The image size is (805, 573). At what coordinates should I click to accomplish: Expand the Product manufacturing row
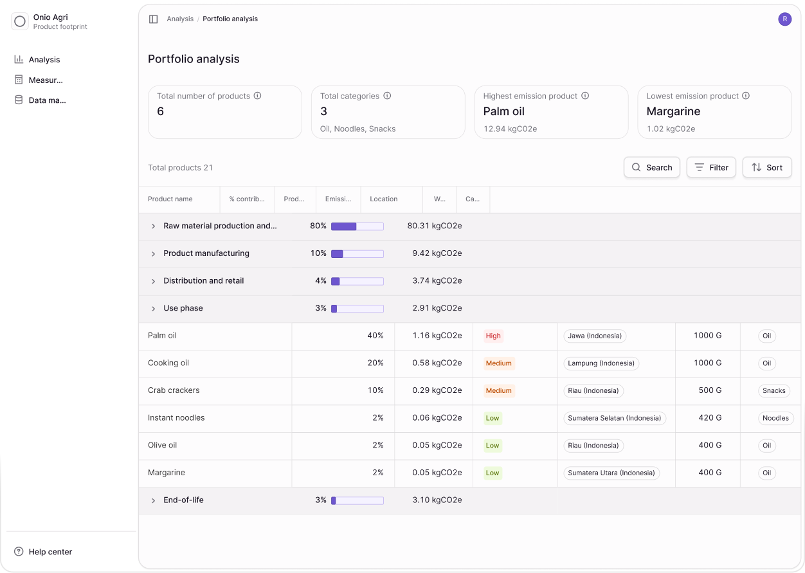(x=153, y=254)
